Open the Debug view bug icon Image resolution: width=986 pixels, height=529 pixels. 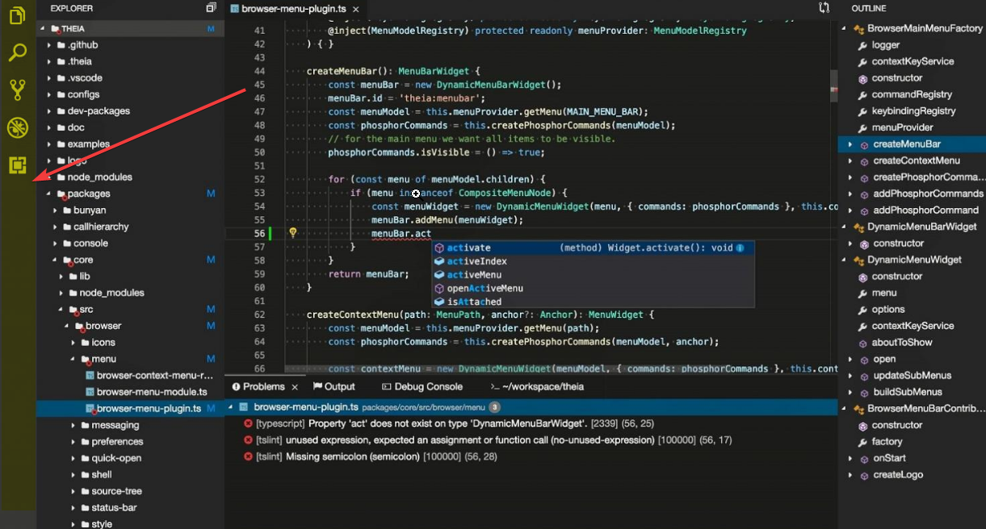click(17, 127)
